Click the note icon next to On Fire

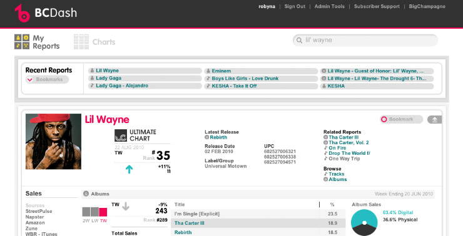[325, 148]
